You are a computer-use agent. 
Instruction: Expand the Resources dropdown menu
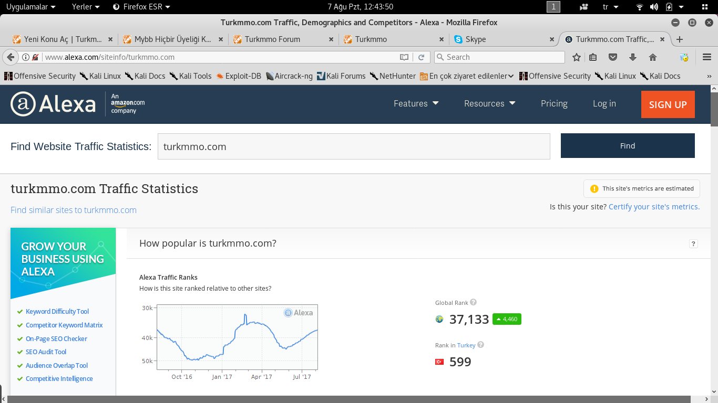pos(490,103)
